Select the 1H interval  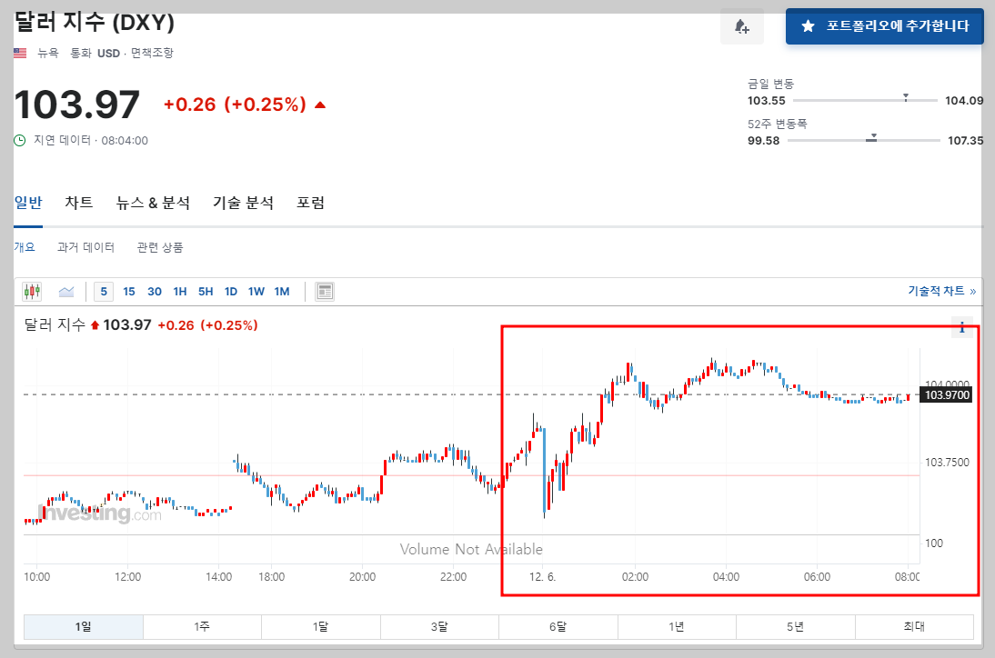point(180,292)
